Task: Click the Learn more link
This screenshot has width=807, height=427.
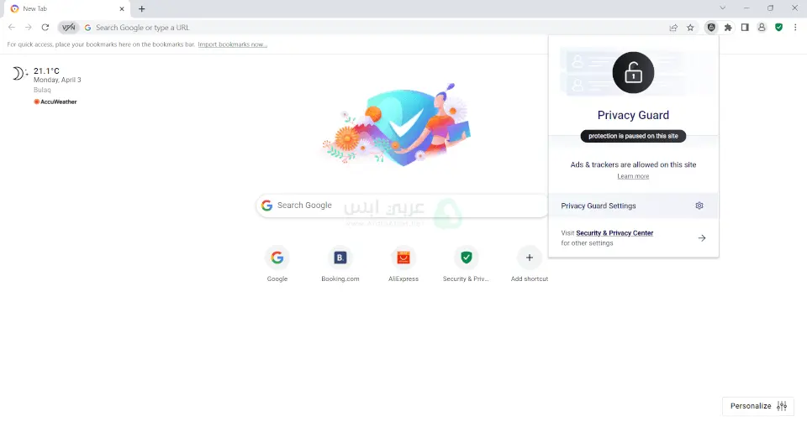Action: [633, 176]
